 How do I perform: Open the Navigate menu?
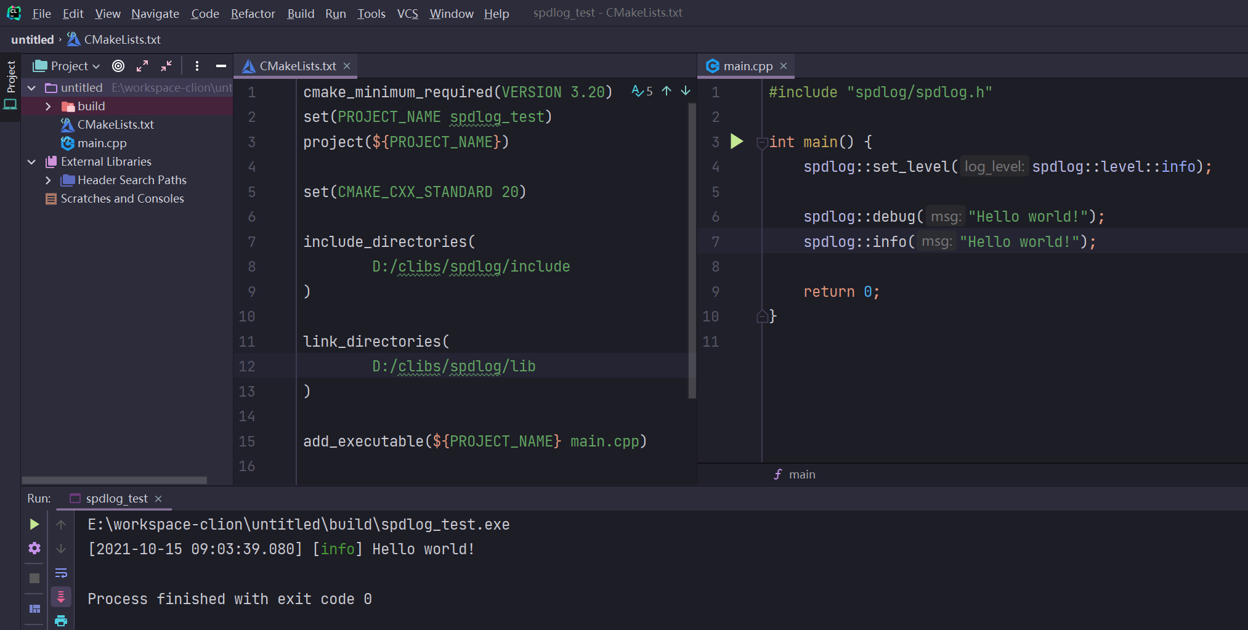pyautogui.click(x=155, y=13)
